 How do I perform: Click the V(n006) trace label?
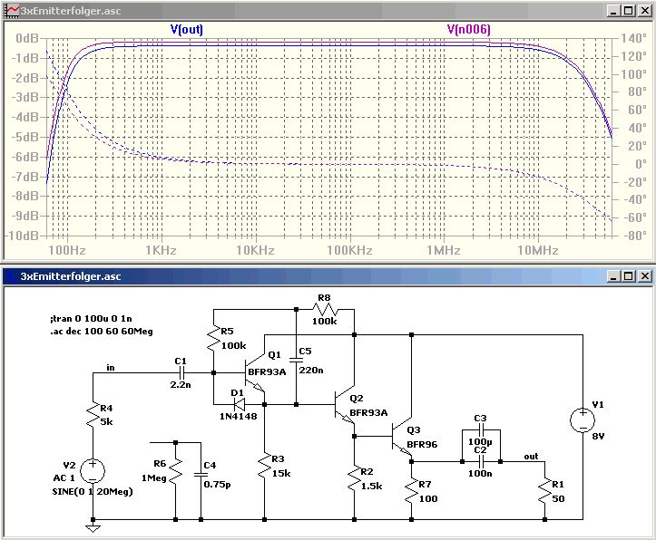(x=468, y=29)
